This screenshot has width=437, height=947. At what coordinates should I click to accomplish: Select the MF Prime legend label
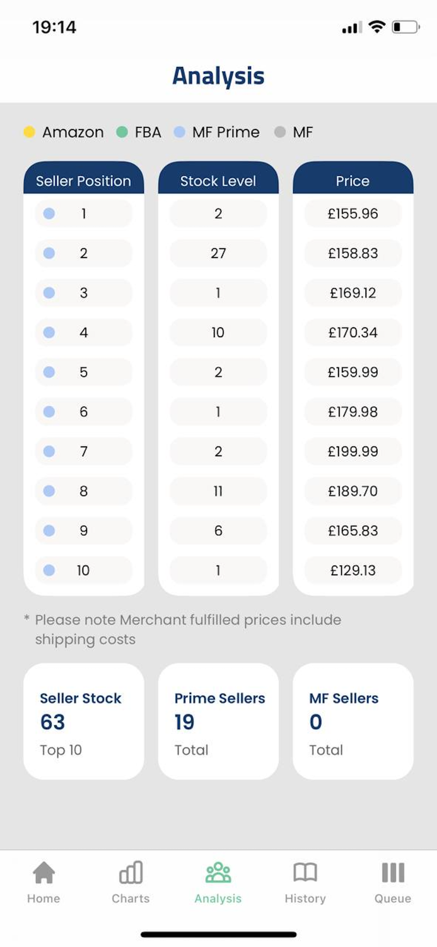point(226,132)
